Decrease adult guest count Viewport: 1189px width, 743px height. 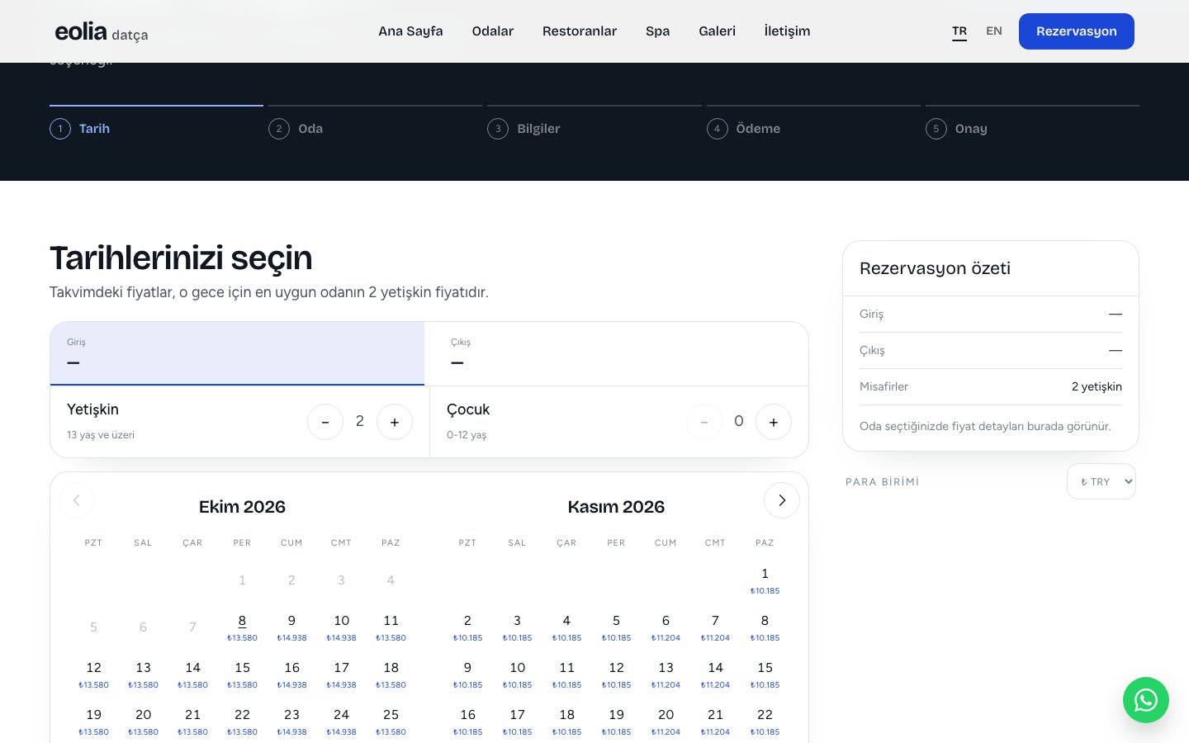tap(325, 422)
